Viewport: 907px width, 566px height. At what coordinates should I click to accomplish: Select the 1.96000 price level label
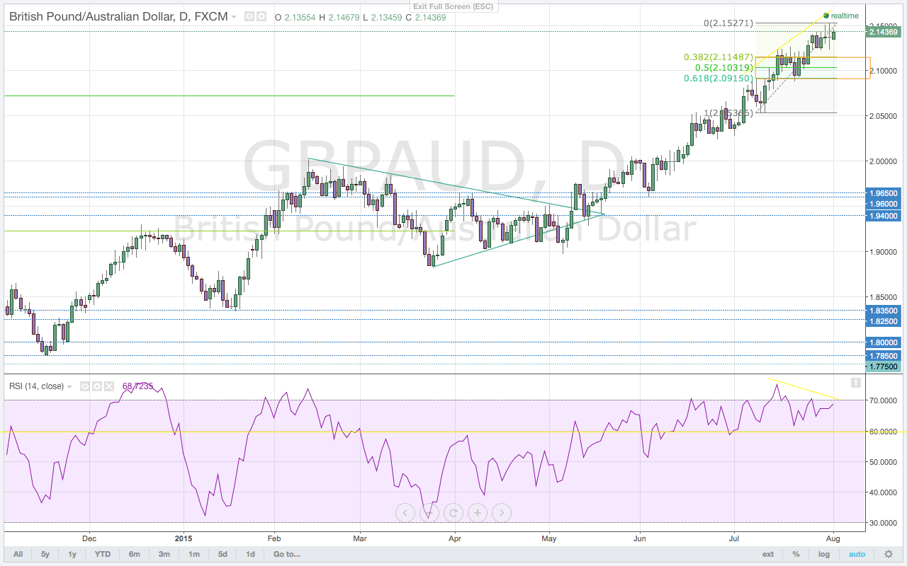[x=884, y=203]
